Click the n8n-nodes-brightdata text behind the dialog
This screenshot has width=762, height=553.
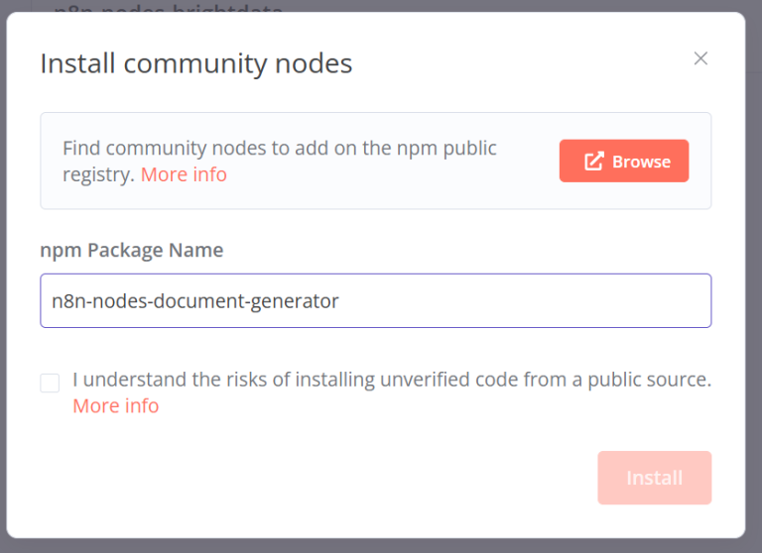(169, 8)
